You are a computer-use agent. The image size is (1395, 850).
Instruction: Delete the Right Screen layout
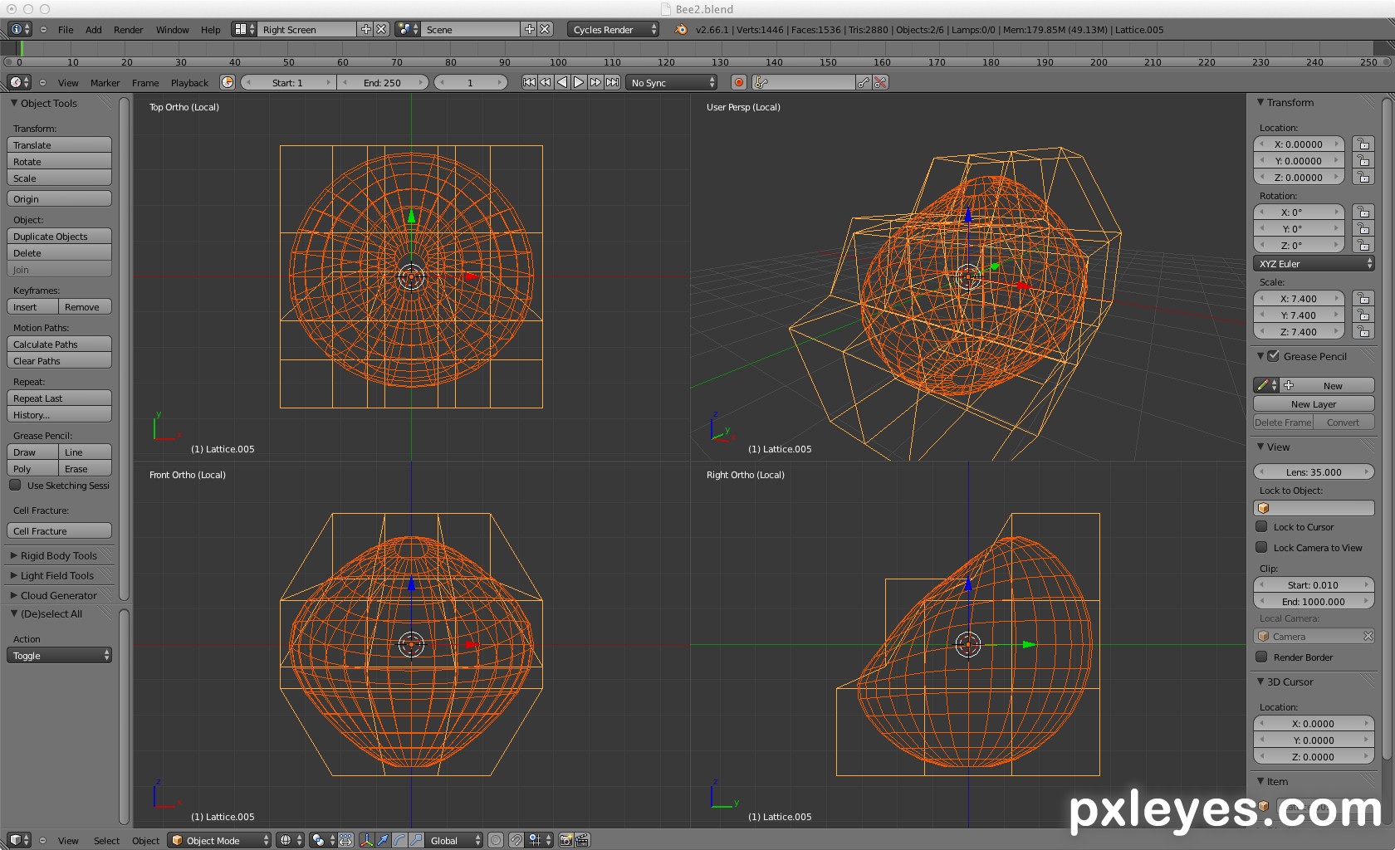[x=381, y=29]
